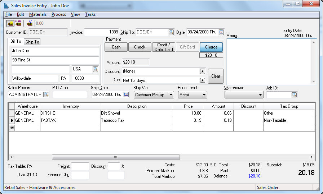The height and width of the screenshot is (194, 323).
Task: Choose the Check payment button
Action: point(140,47)
